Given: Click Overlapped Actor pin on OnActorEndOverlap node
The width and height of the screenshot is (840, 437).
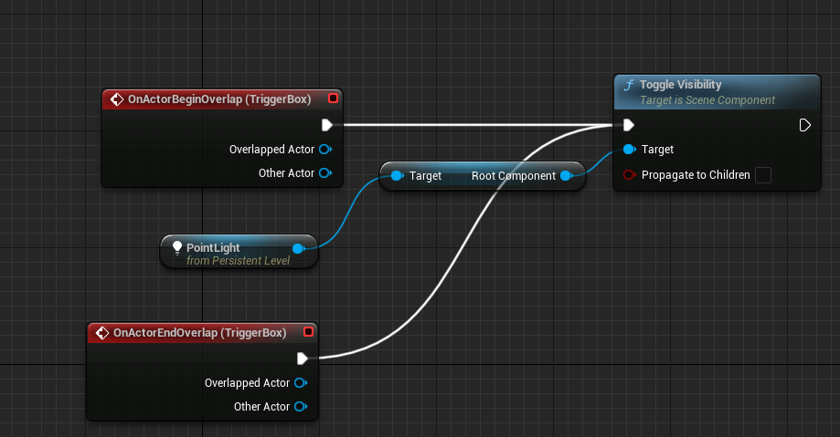Looking at the screenshot, I should (300, 383).
